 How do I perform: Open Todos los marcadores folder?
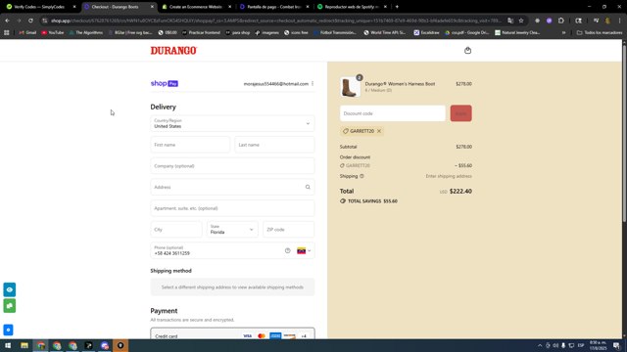pos(600,32)
